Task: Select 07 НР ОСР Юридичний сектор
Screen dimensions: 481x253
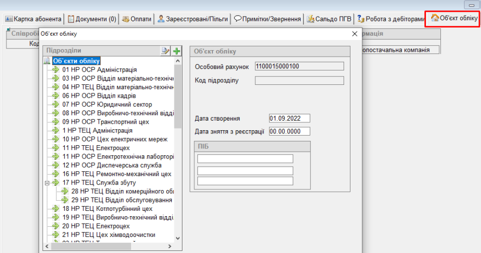Action: pos(107,105)
